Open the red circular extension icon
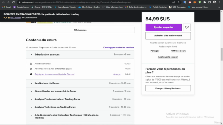 point(190,2)
